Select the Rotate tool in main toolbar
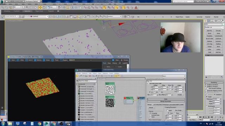225x126 pixels. (44, 7)
